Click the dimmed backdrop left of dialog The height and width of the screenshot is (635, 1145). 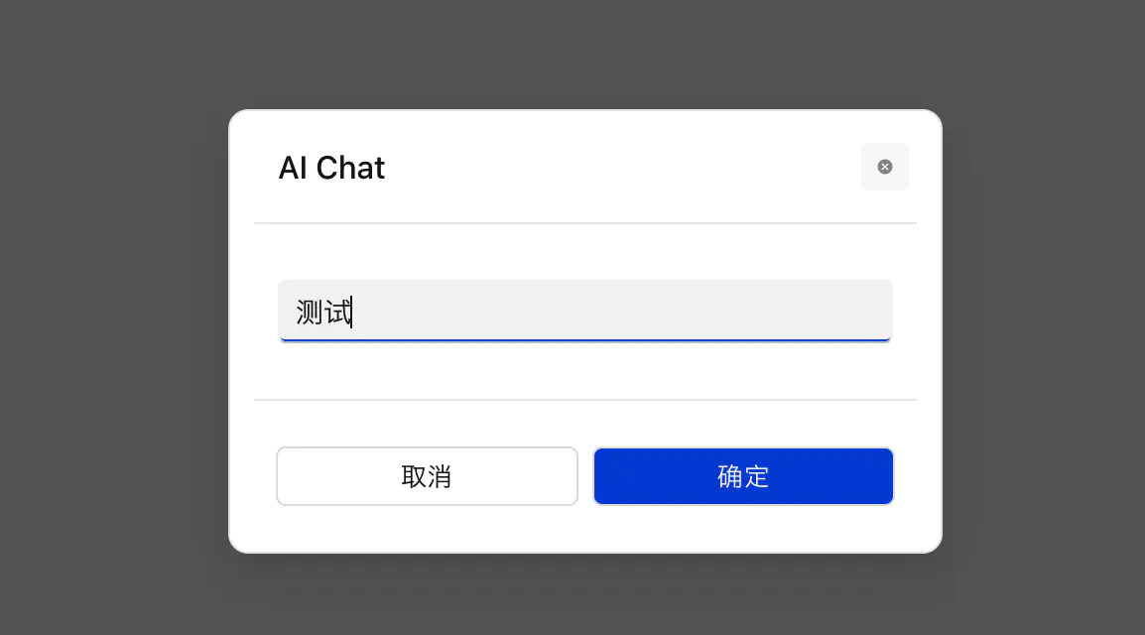[114, 327]
